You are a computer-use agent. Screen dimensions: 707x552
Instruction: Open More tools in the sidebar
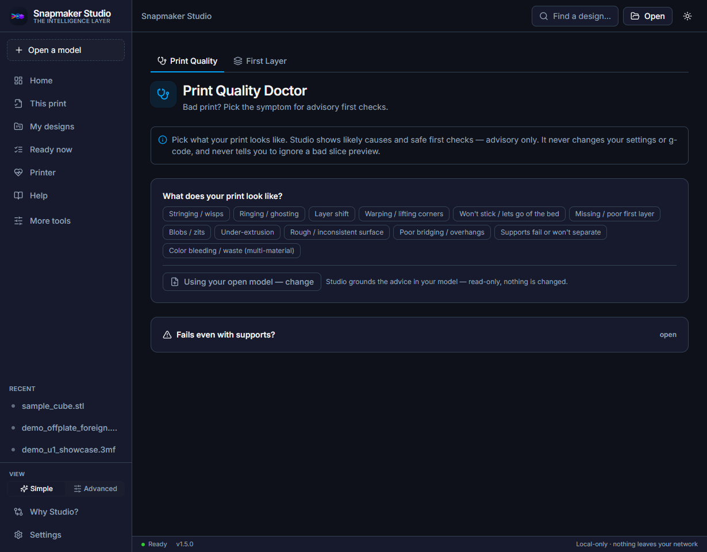[66, 221]
